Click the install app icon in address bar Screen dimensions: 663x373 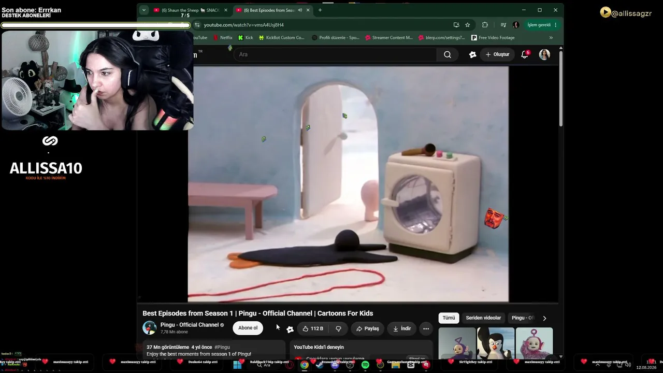pyautogui.click(x=456, y=25)
